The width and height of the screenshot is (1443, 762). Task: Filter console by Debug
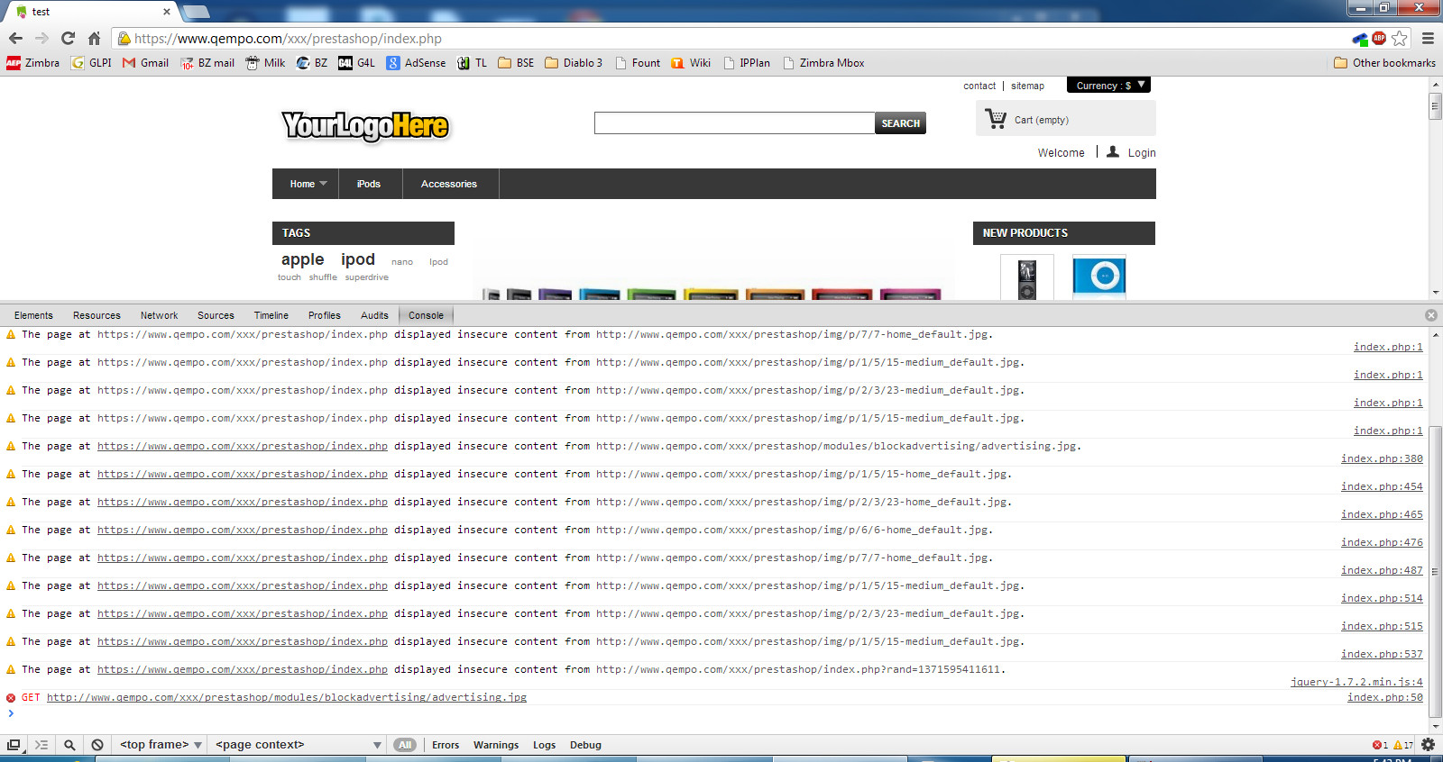click(585, 745)
